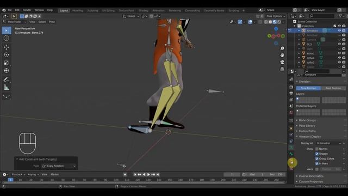
Task: Toggle visibility of GLS object
Action: point(339,44)
